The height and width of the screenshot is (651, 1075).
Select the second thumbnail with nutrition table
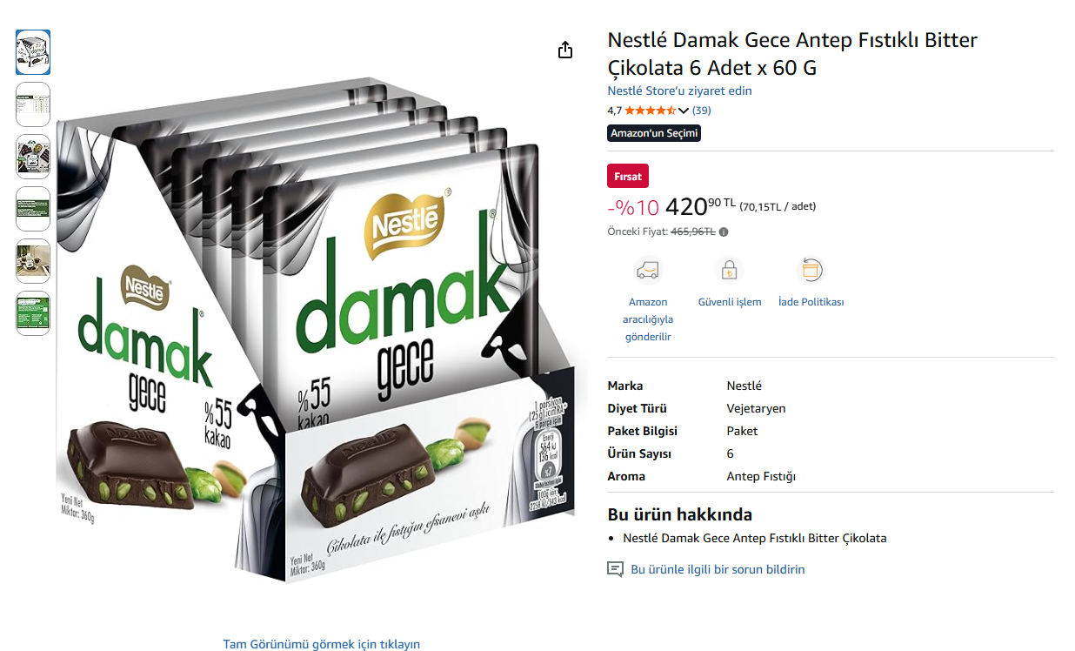pyautogui.click(x=33, y=104)
